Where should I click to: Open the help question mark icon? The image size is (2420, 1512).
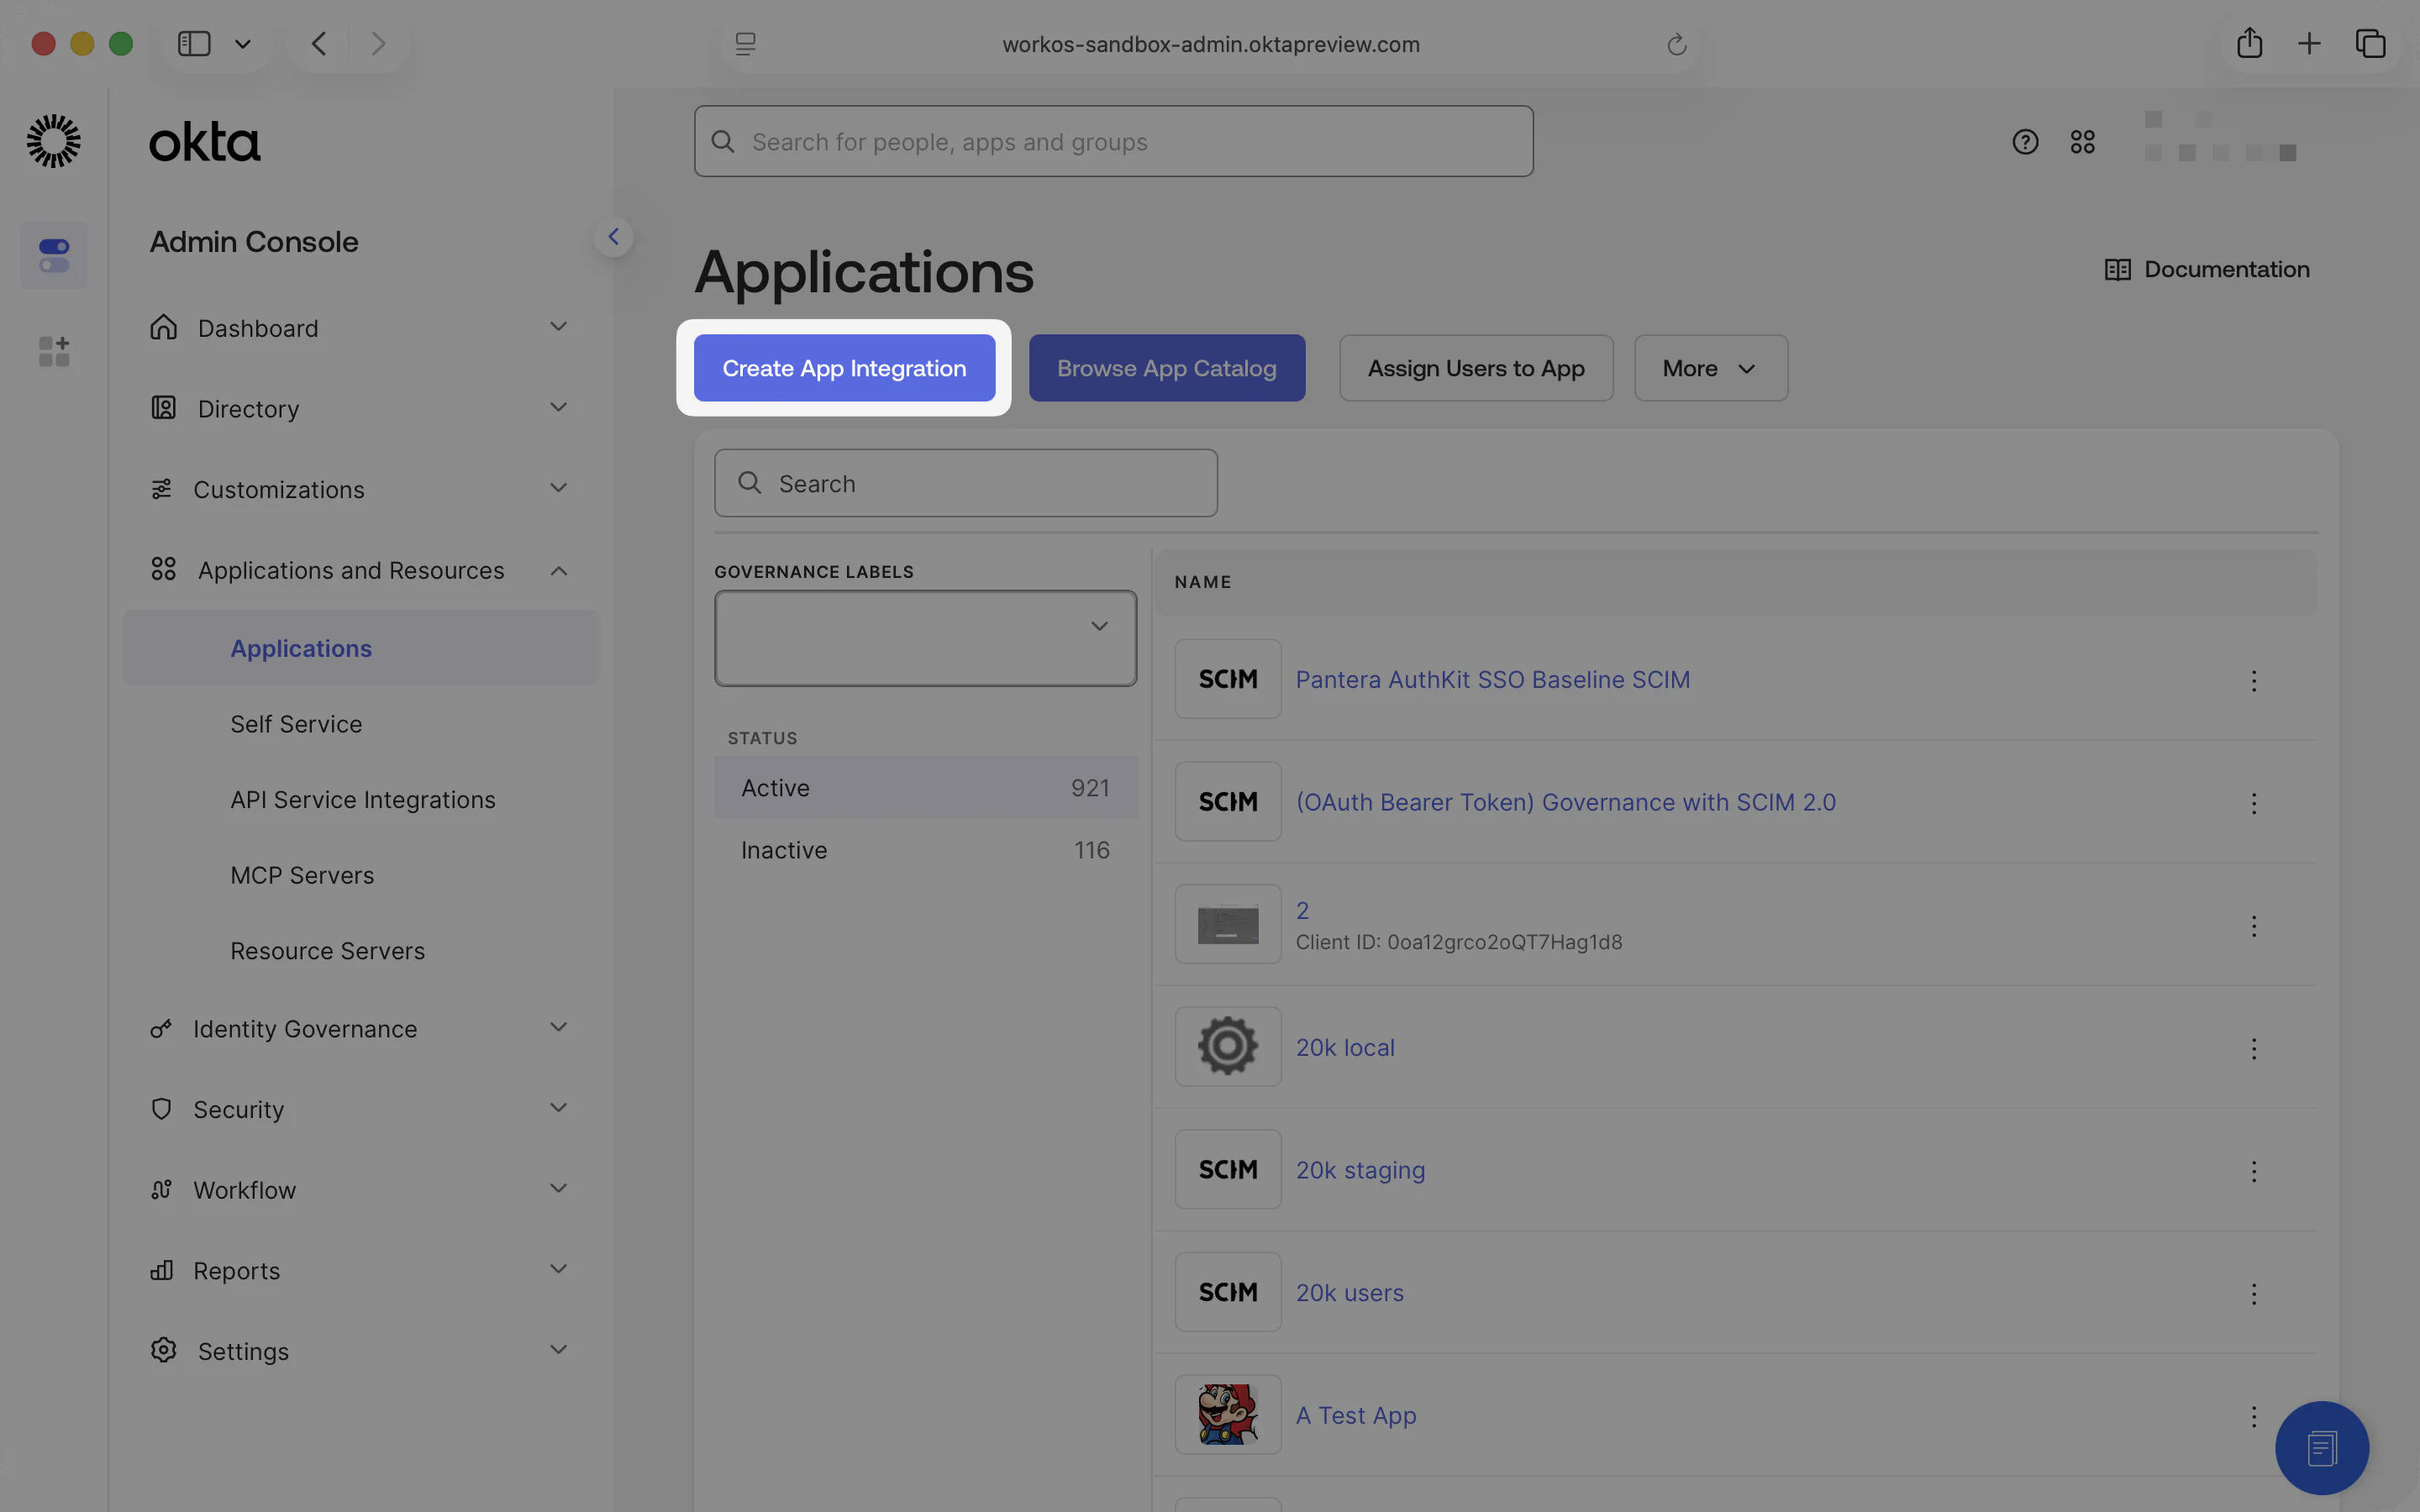point(2025,142)
